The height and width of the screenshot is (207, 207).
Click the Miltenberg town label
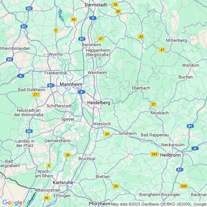pos(176,40)
